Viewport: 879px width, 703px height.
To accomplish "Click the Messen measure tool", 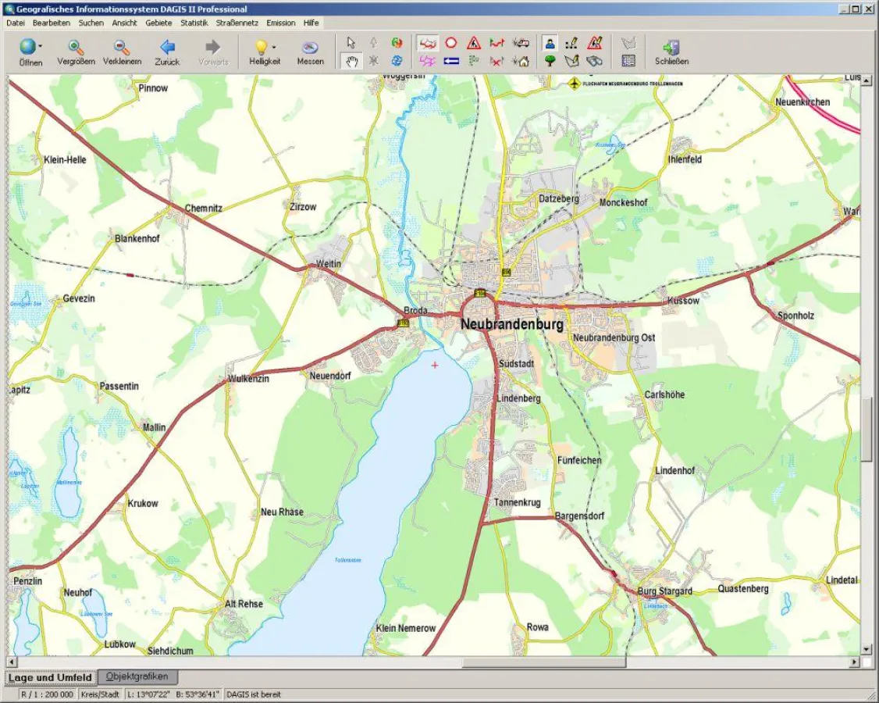I will pyautogui.click(x=310, y=52).
